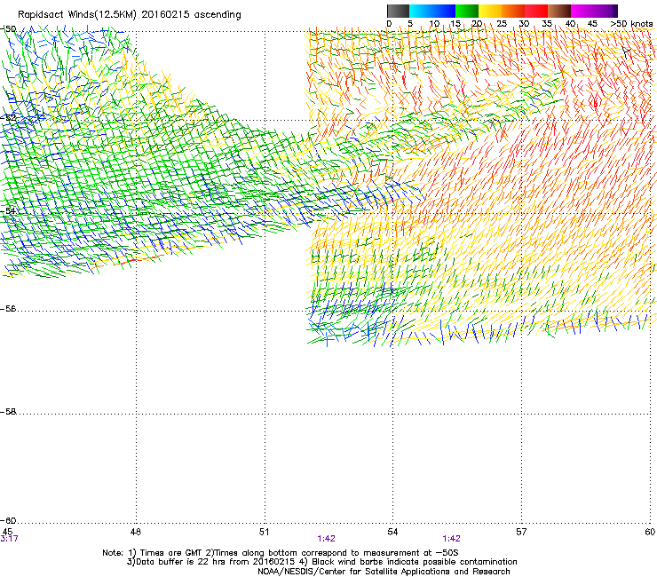This screenshot has height=577, width=657.
Task: Click the 'Times are GMT' note line
Action: click(x=281, y=553)
